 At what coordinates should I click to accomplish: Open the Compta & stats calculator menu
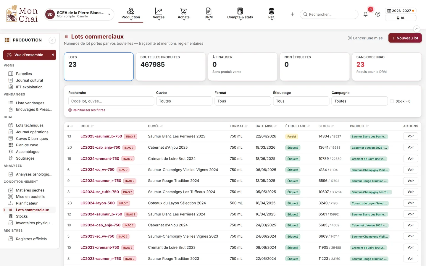pyautogui.click(x=240, y=14)
